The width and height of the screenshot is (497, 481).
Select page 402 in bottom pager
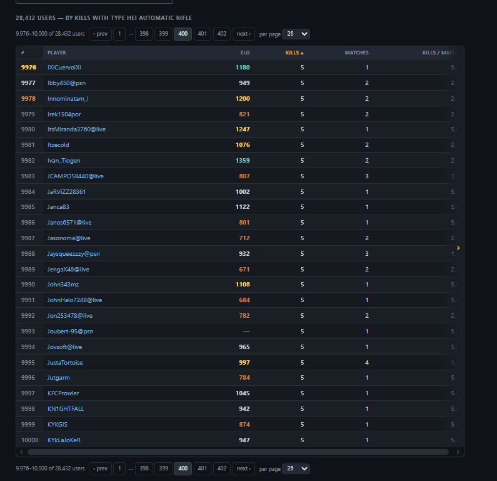[222, 468]
